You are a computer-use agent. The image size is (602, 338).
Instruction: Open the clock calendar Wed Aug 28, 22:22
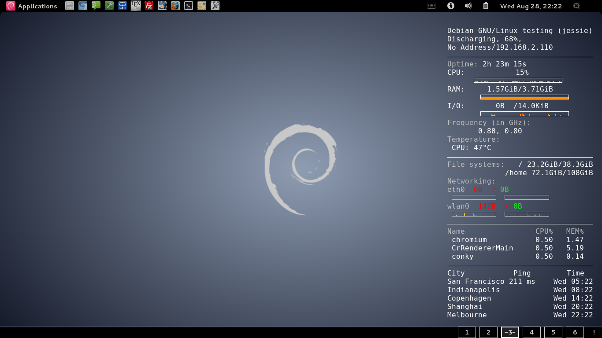[x=531, y=6]
